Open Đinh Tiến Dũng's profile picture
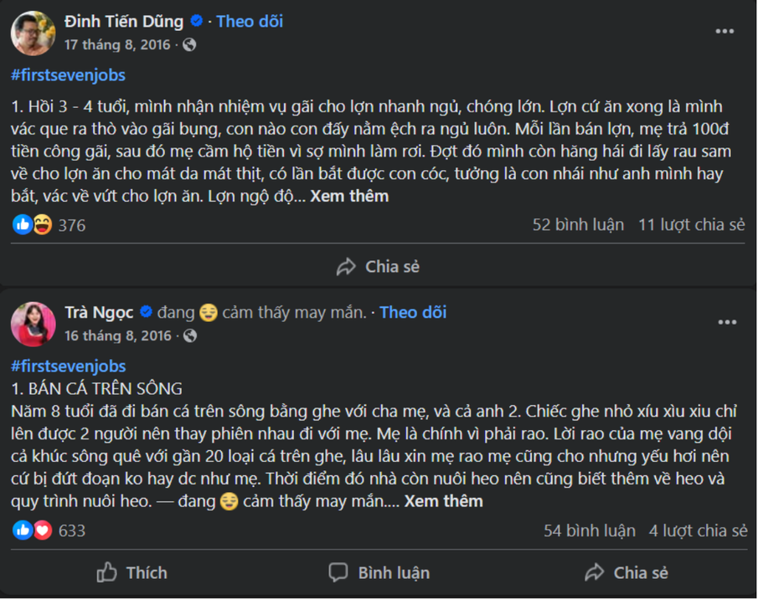 coord(34,33)
